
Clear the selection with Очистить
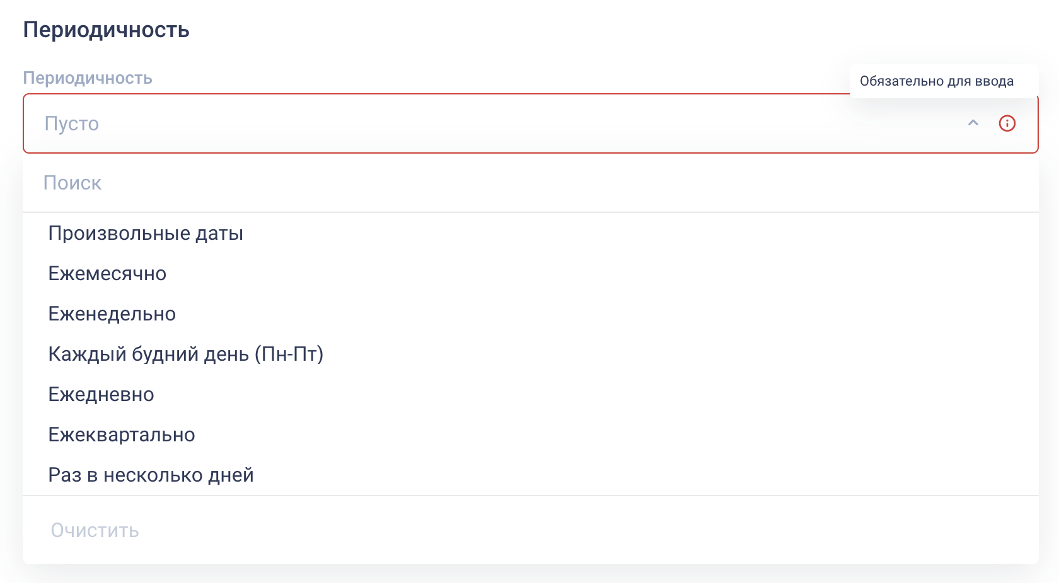click(95, 531)
